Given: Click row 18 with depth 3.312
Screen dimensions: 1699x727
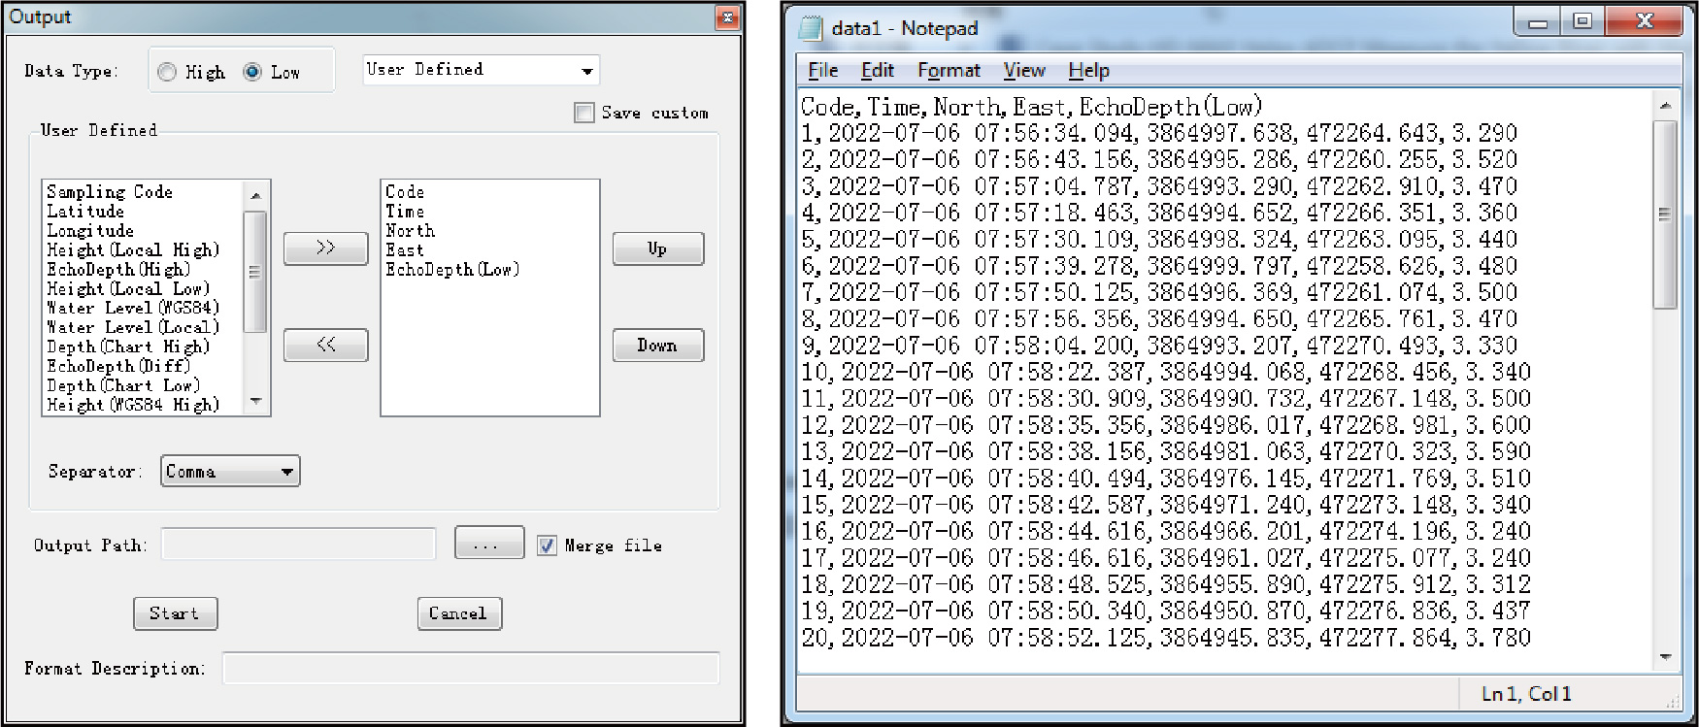Looking at the screenshot, I should point(1165,584).
